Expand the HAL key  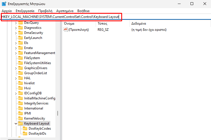(16, 78)
